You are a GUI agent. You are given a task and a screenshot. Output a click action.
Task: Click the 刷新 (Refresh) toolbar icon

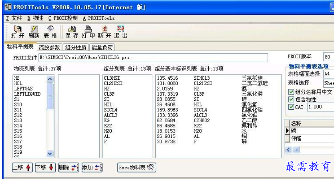[34, 32]
